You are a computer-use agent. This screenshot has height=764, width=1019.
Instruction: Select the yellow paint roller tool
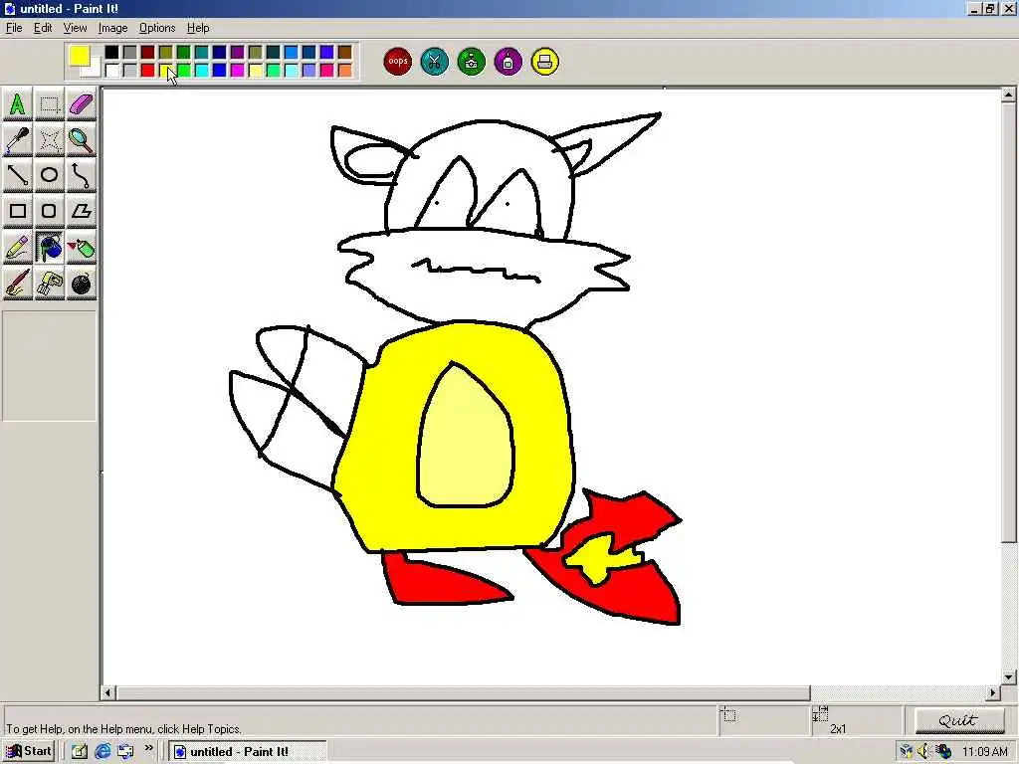(50, 284)
